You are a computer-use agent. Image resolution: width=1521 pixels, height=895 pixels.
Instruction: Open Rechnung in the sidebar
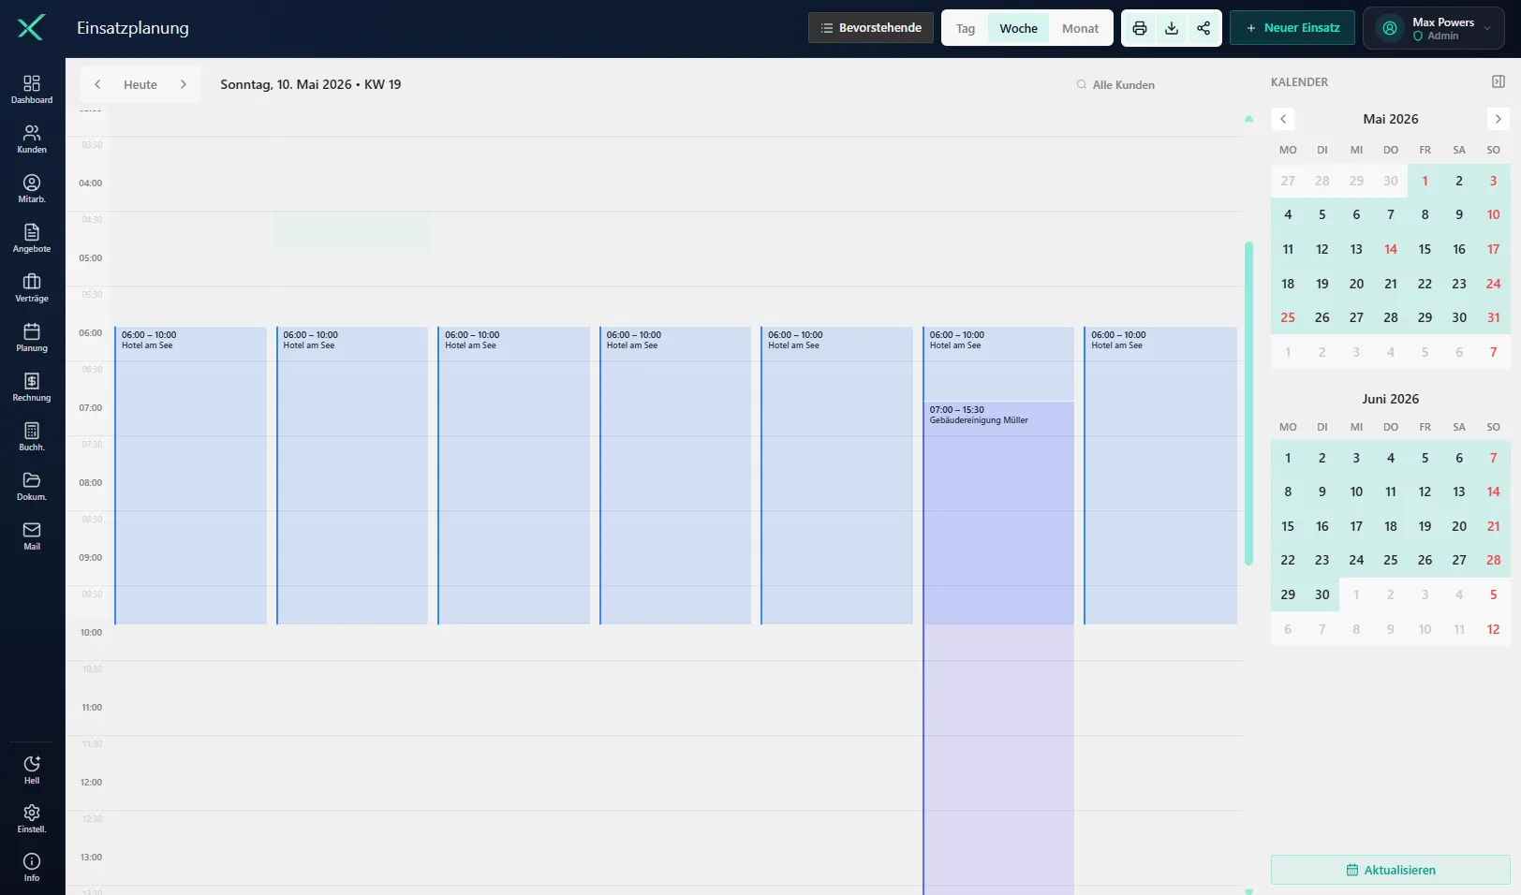32,387
